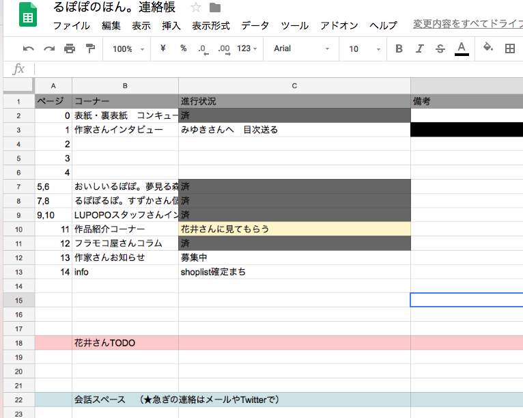
Task: Open the ファイル menu
Action: click(72, 25)
